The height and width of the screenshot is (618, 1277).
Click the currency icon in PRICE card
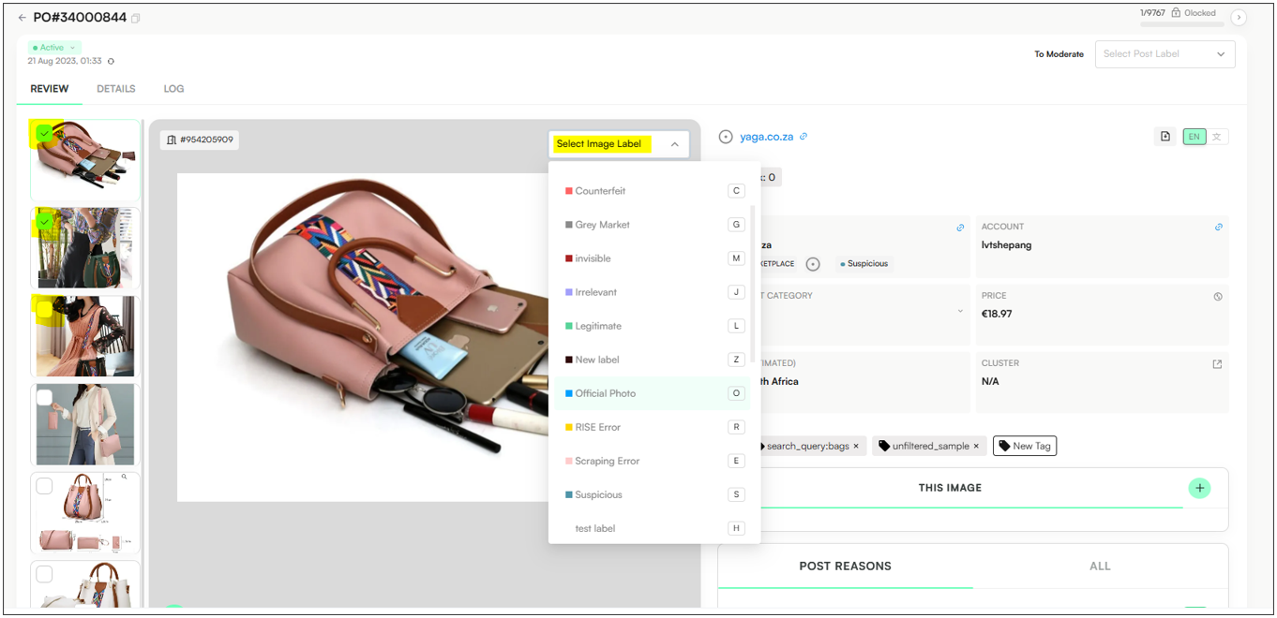(x=1218, y=297)
